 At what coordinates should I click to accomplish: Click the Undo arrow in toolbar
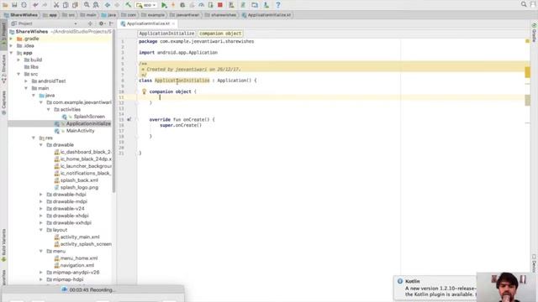35,5
